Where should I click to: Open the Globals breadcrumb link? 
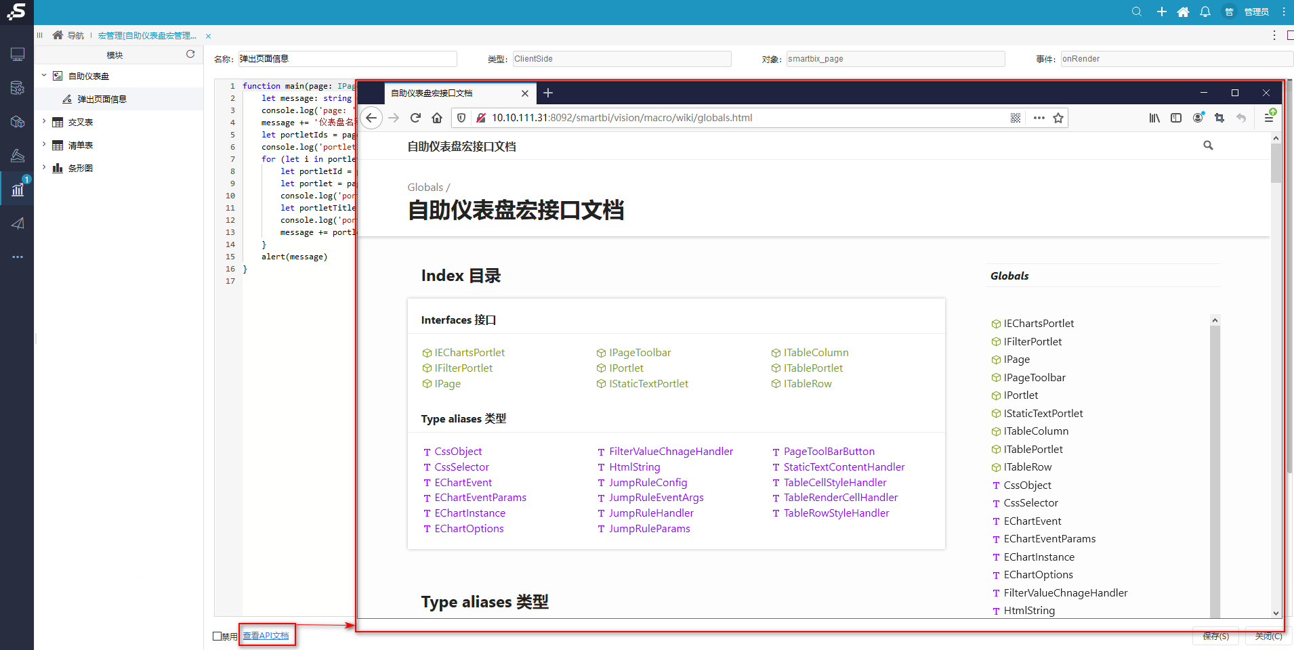[425, 188]
